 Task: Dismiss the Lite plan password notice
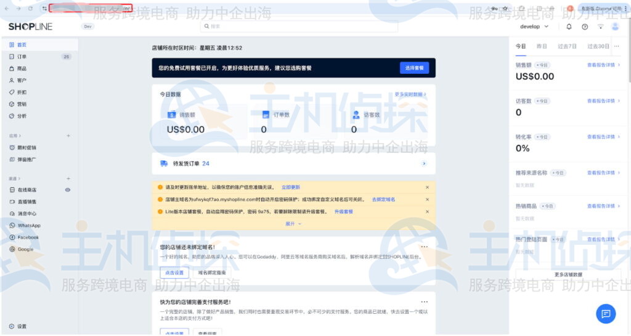[x=428, y=211]
